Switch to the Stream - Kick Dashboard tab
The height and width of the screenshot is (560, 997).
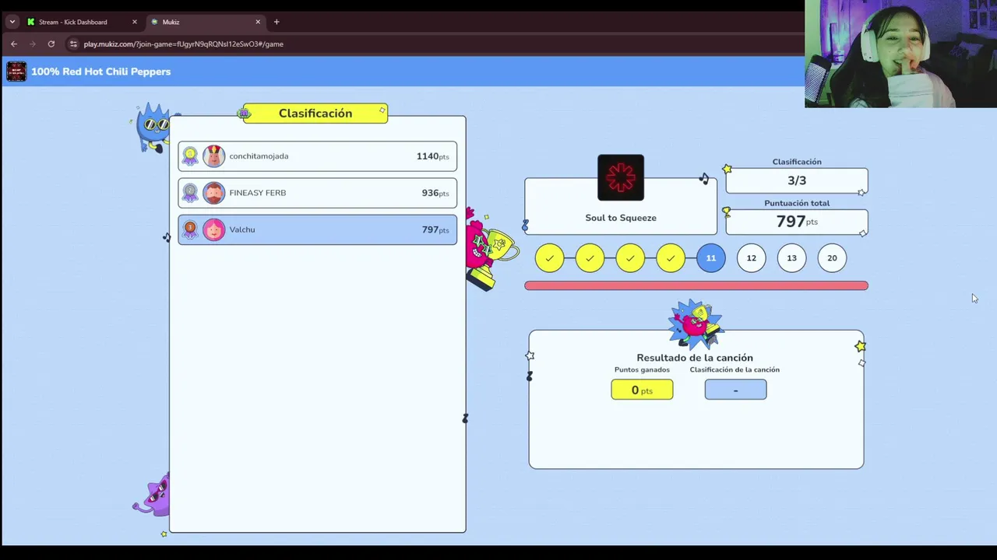tap(72, 22)
